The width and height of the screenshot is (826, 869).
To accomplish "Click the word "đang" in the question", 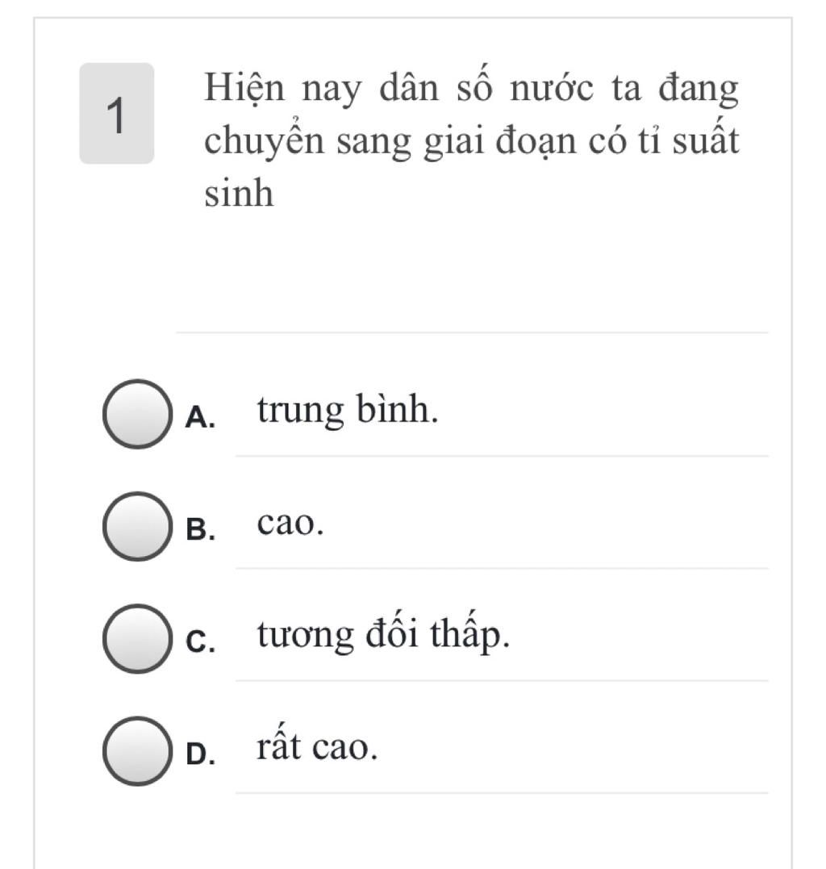I will point(698,89).
